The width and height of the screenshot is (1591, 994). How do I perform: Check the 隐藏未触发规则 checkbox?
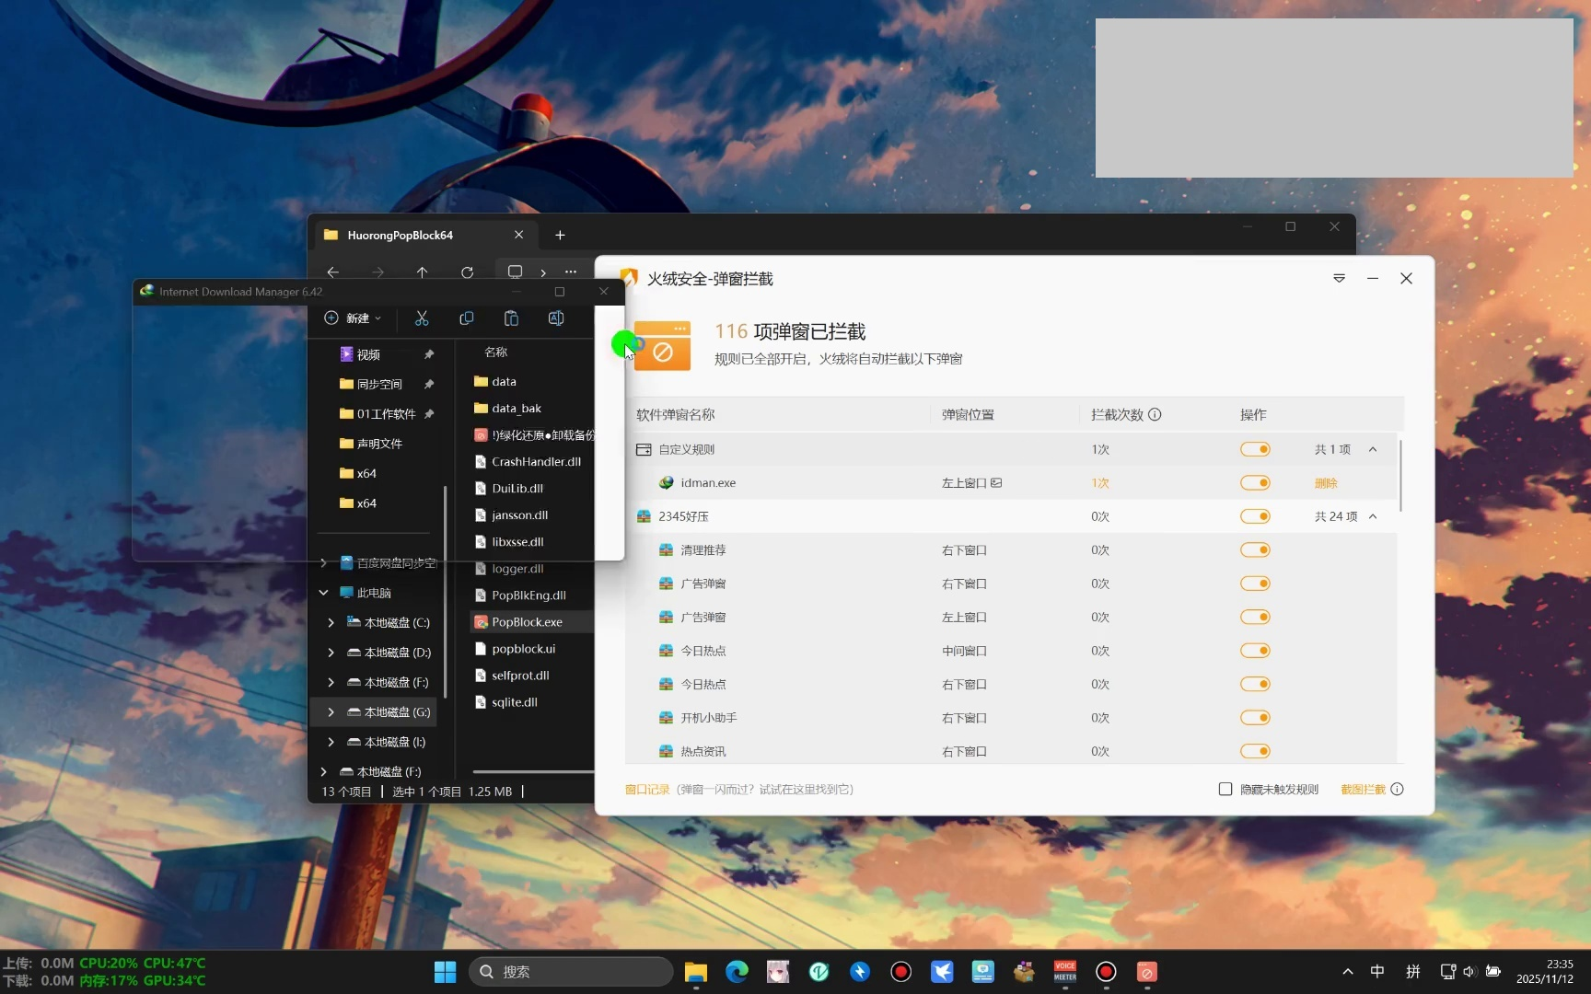pos(1225,790)
